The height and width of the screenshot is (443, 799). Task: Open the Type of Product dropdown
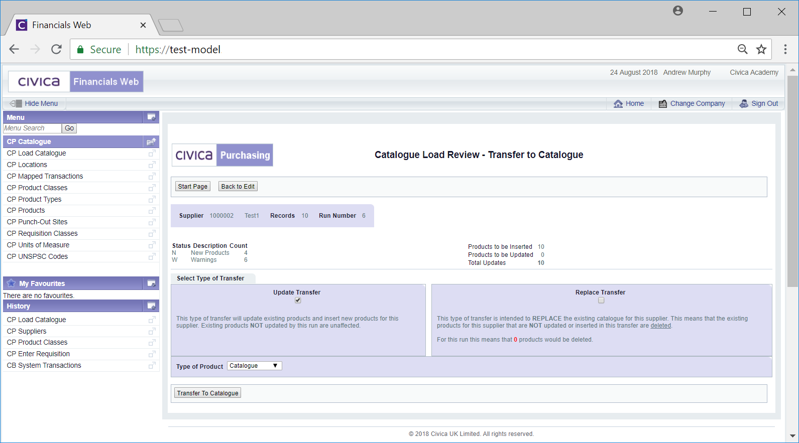[255, 366]
